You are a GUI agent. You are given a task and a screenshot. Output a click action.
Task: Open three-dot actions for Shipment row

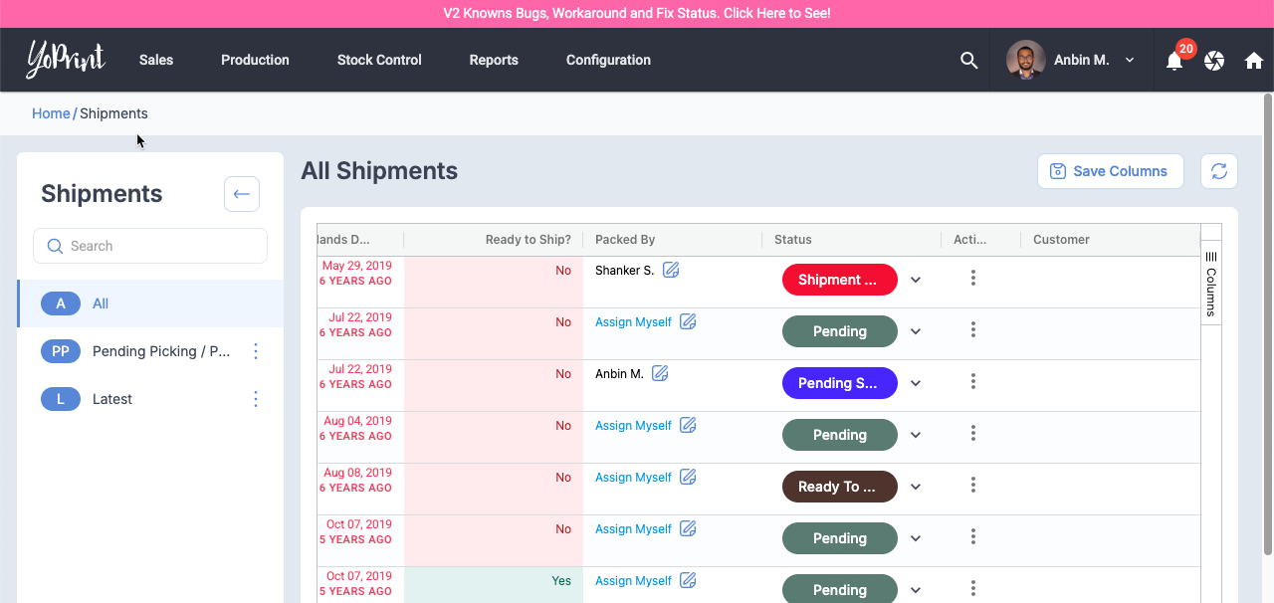click(x=972, y=279)
